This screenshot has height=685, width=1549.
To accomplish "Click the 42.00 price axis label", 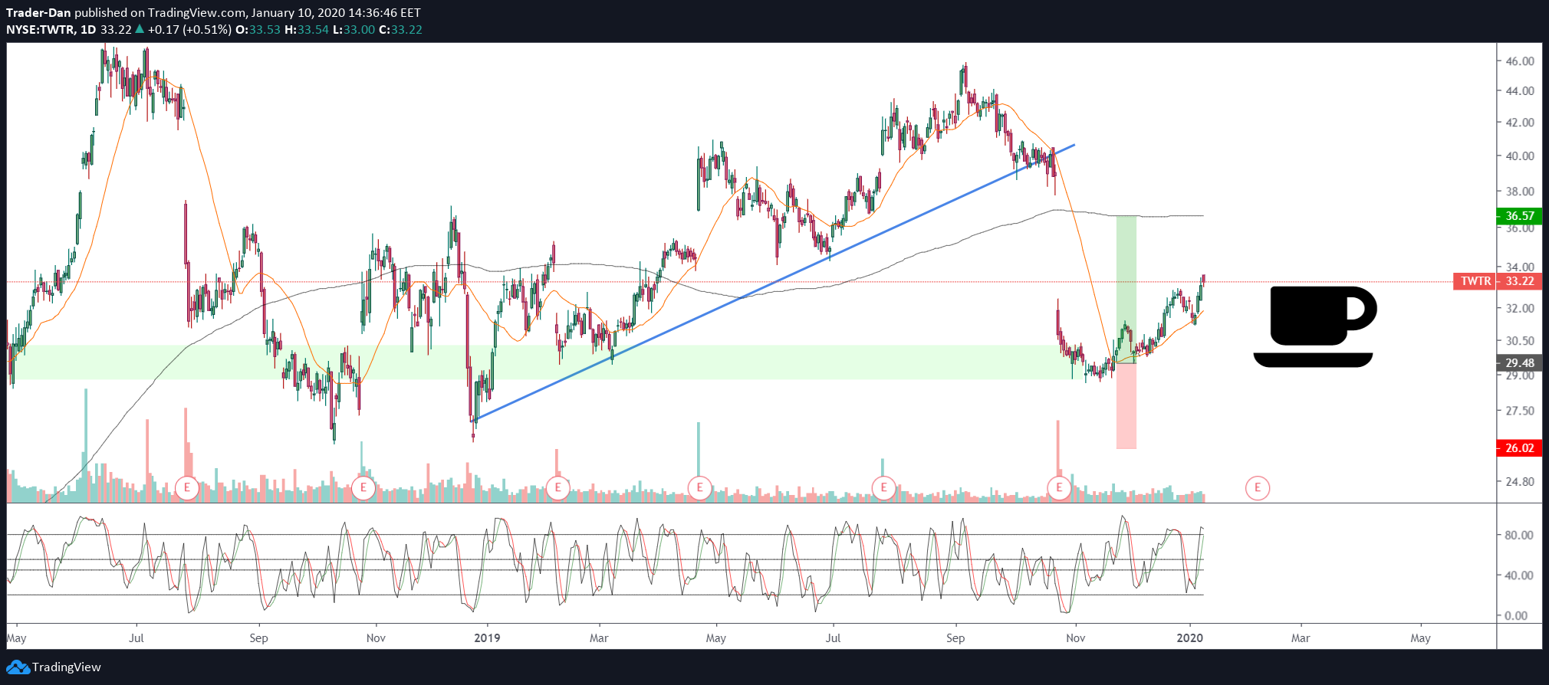I will (x=1520, y=123).
